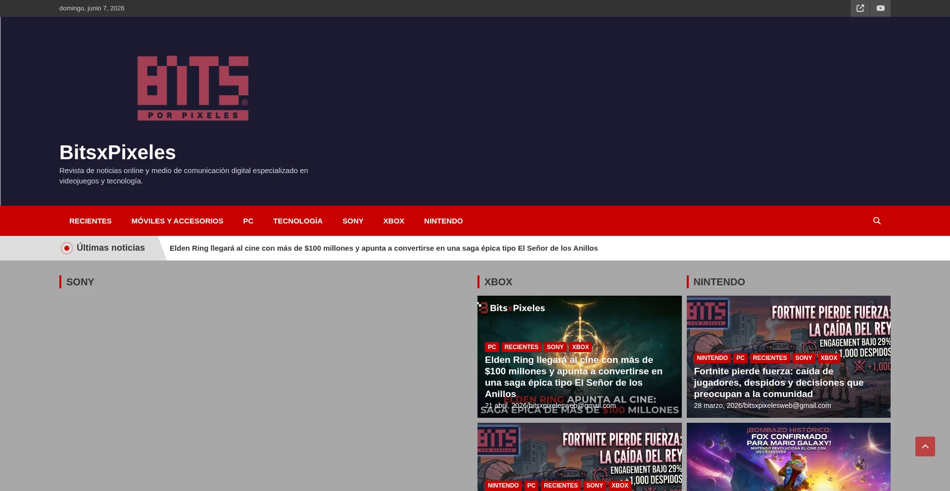950x491 pixels.
Task: Open the PC menu item
Action: click(248, 221)
